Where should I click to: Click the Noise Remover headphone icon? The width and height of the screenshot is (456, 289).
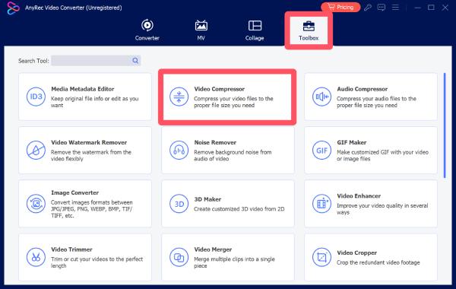click(x=179, y=150)
